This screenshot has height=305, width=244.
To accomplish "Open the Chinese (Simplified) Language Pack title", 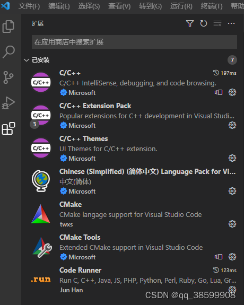I will pos(147,171).
